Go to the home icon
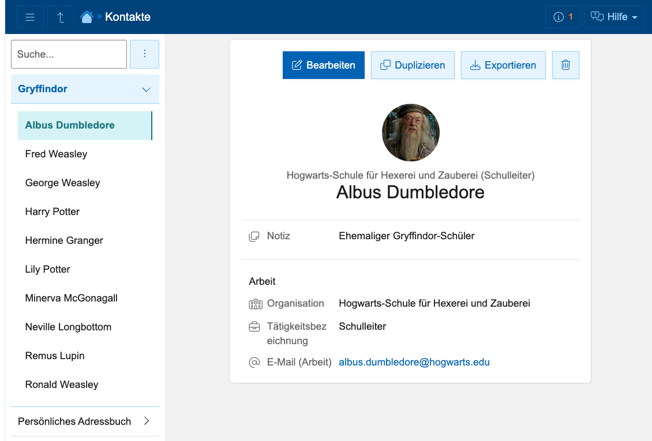Screen dimensions: 652x441 pos(87,17)
